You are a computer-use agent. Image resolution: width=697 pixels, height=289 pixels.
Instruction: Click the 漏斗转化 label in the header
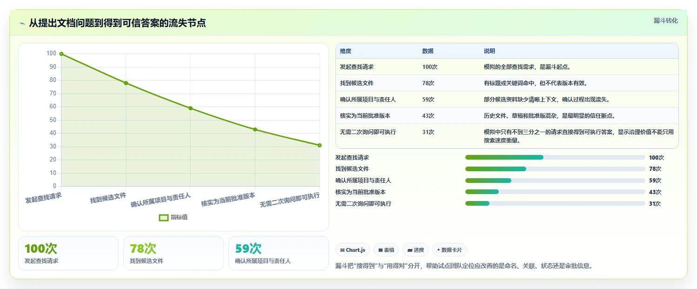point(665,21)
